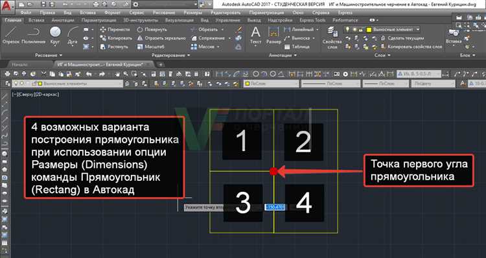Click Сделать текущим layer button
The image size is (486, 258).
pos(402,38)
